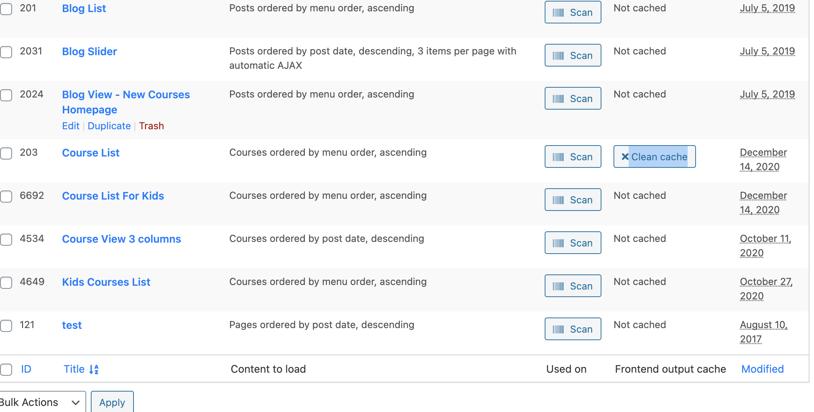Image resolution: width=814 pixels, height=412 pixels.
Task: Move Blog View item to Trash
Action: pos(151,126)
